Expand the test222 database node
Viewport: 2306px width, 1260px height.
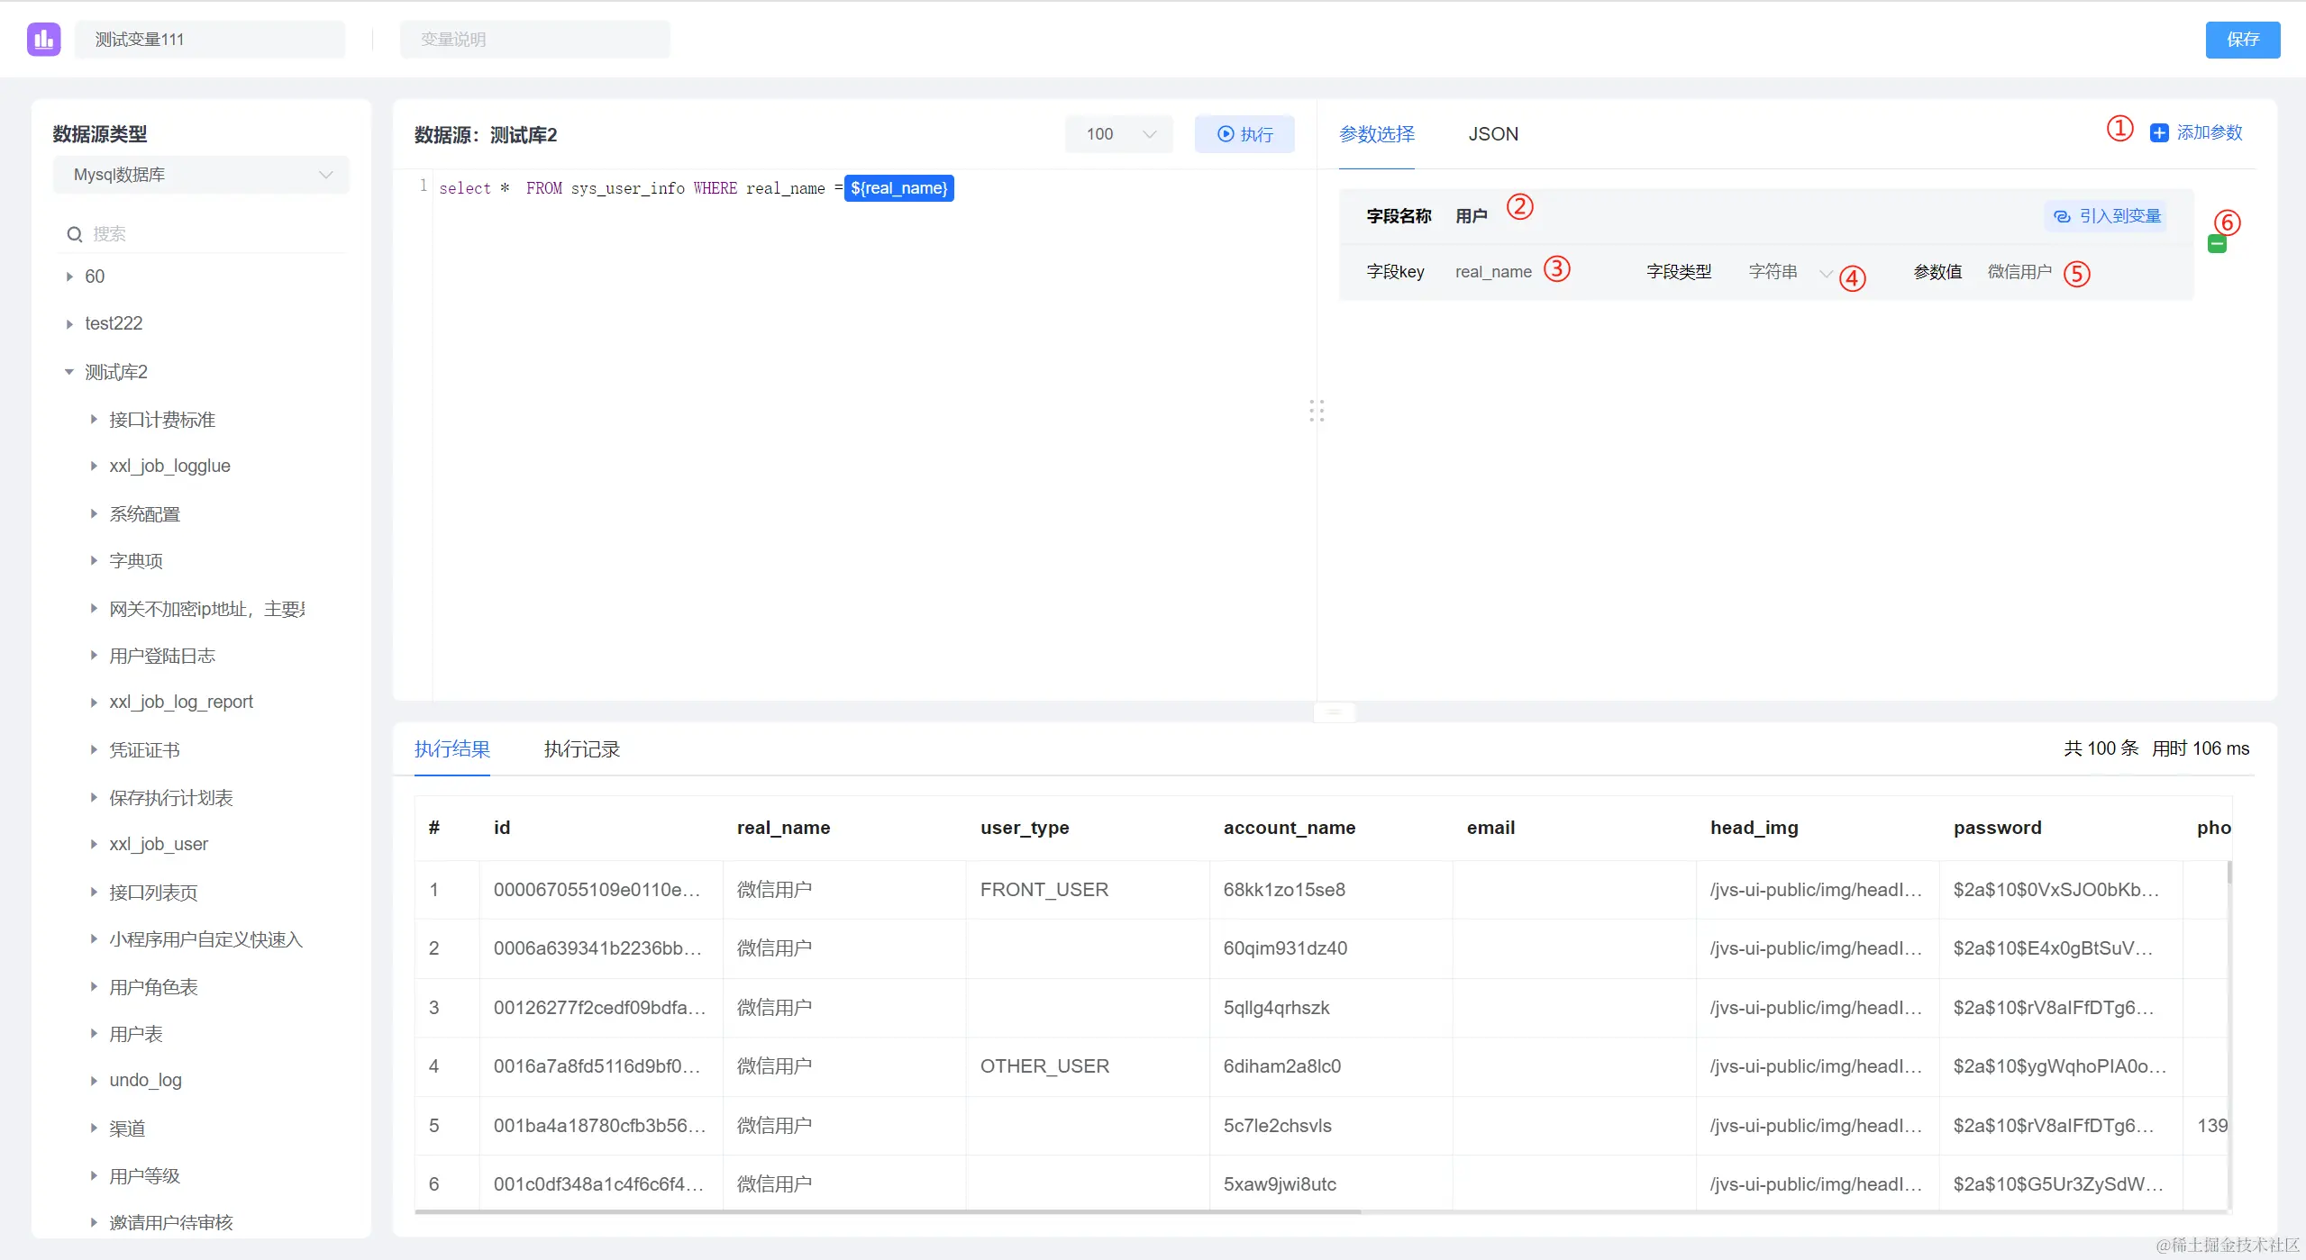click(x=69, y=323)
